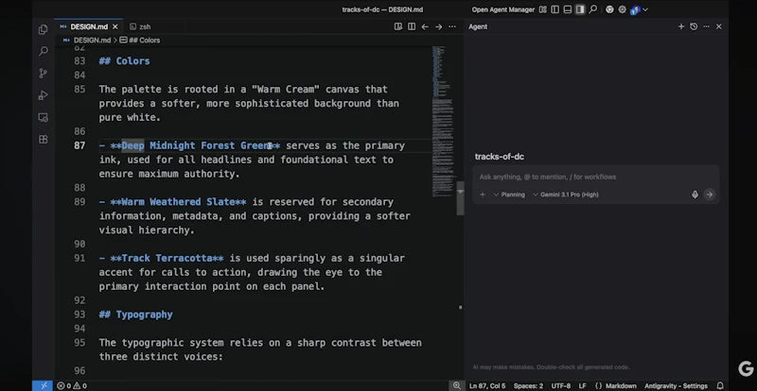Image resolution: width=757 pixels, height=391 pixels.
Task: Open the Run and Debug view
Action: [x=43, y=95]
